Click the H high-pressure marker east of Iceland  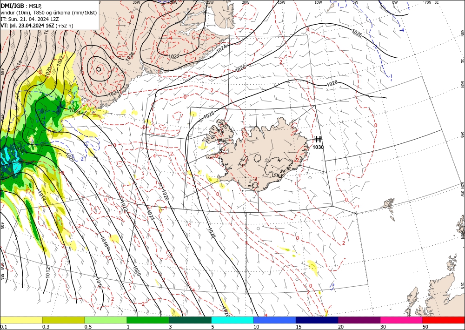tap(318, 139)
